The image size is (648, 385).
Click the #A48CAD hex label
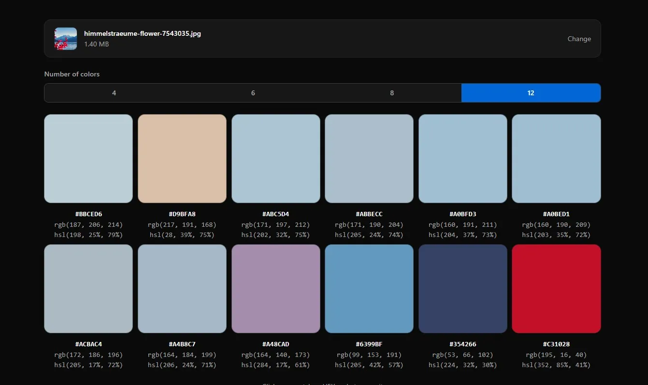(x=276, y=344)
